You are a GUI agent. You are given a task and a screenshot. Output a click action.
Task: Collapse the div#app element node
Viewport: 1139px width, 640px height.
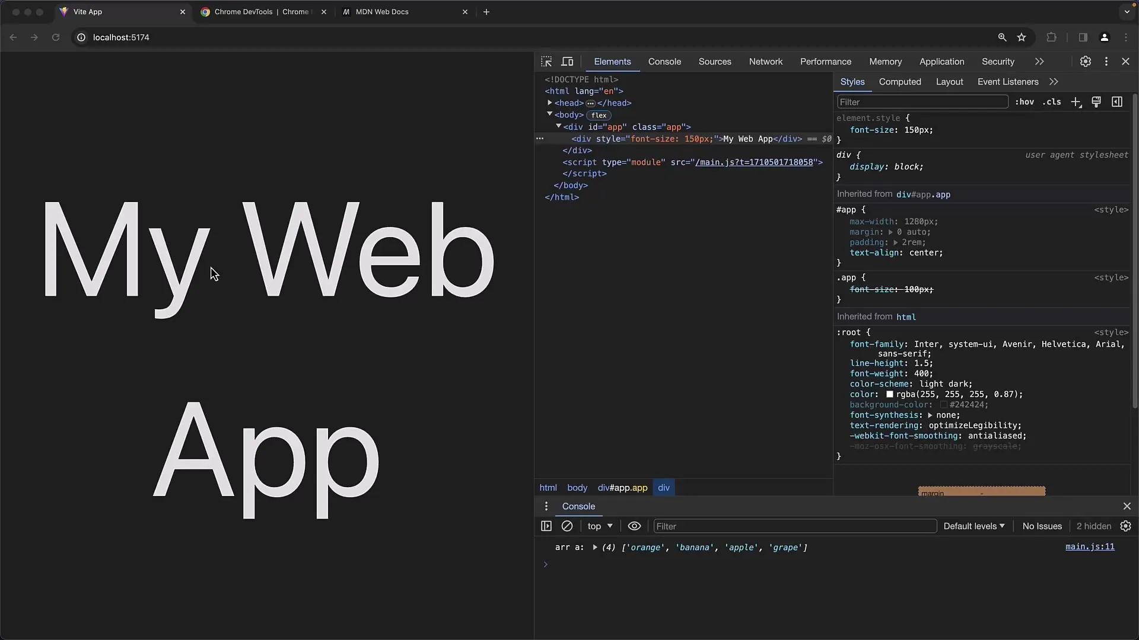(558, 126)
